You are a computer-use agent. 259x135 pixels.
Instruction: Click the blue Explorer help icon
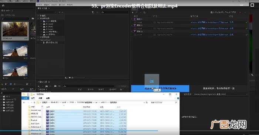178,98
